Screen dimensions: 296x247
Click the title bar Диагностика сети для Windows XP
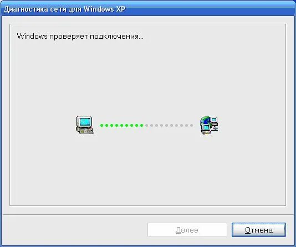pyautogui.click(x=148, y=9)
